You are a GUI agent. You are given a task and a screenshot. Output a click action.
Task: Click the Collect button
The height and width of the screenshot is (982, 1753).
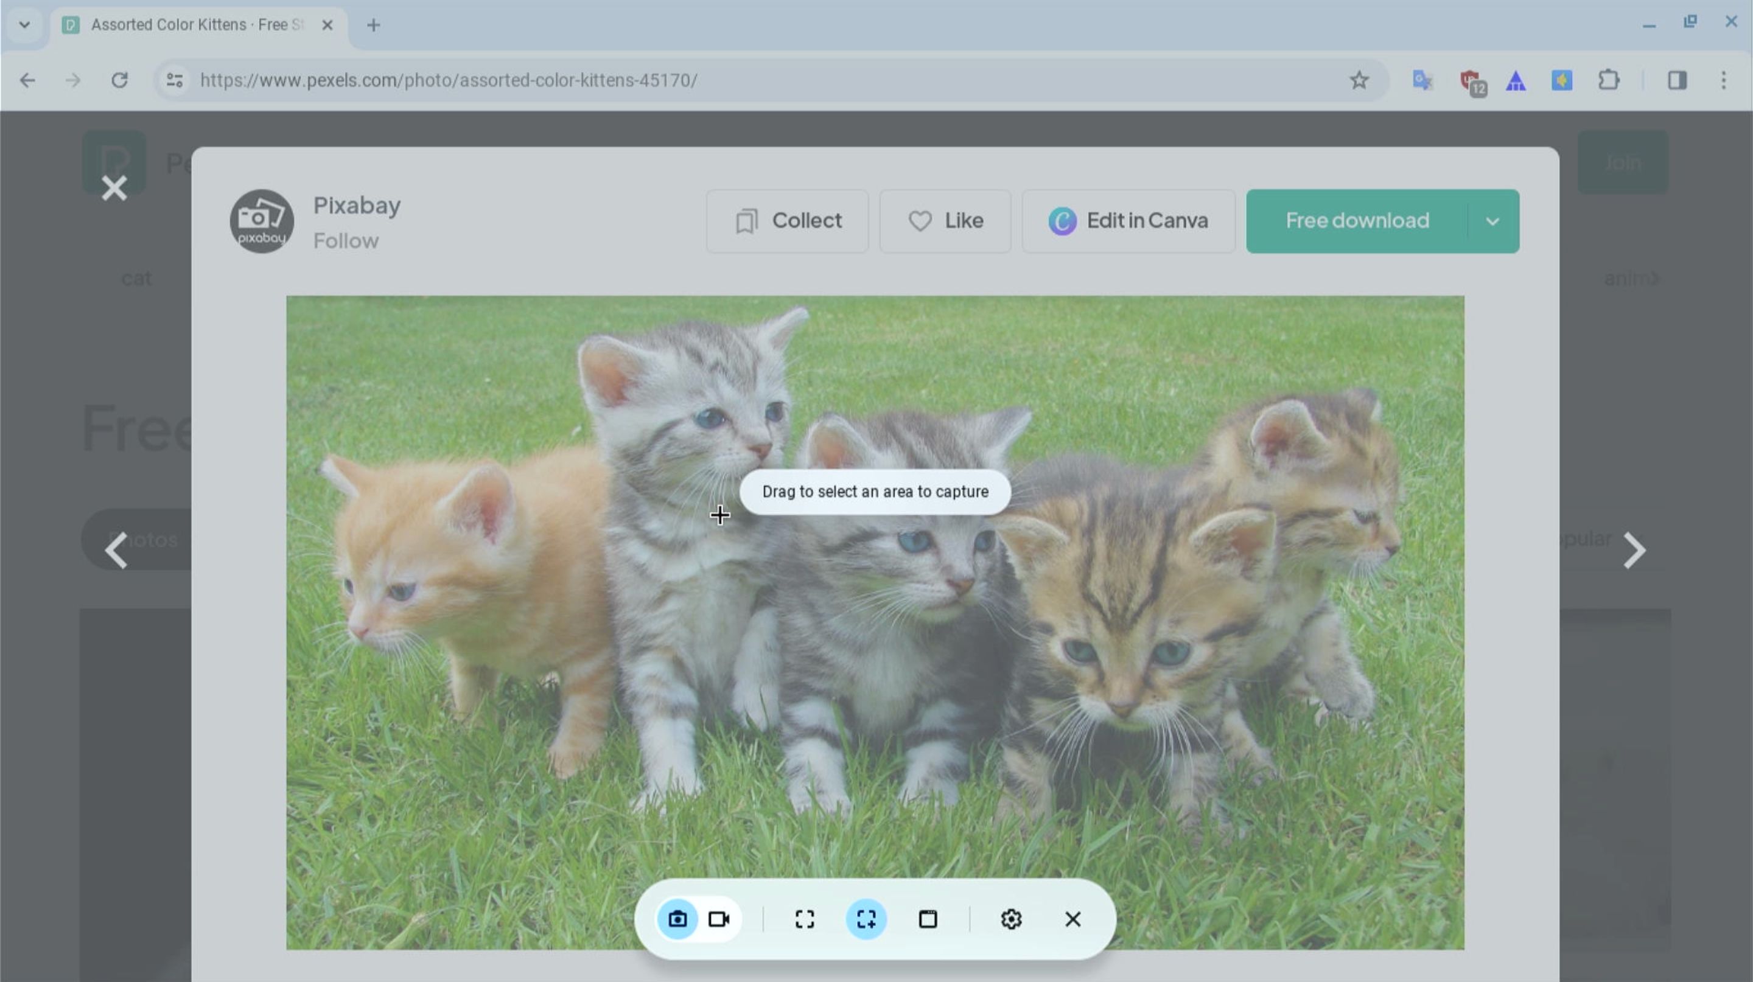pos(788,221)
